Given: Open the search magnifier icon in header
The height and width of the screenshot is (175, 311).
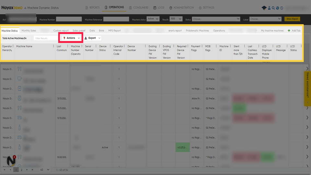Looking at the screenshot, I should tap(273, 8).
